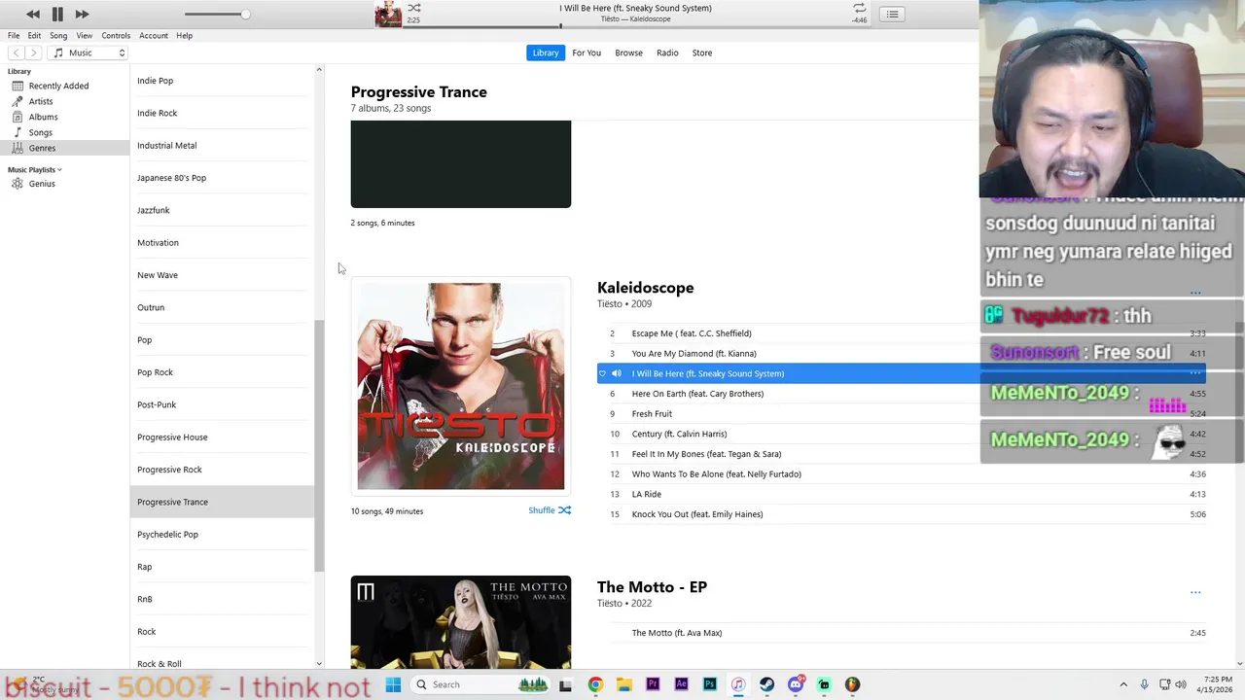Select Albums in the sidebar
This screenshot has width=1245, height=700.
click(43, 117)
